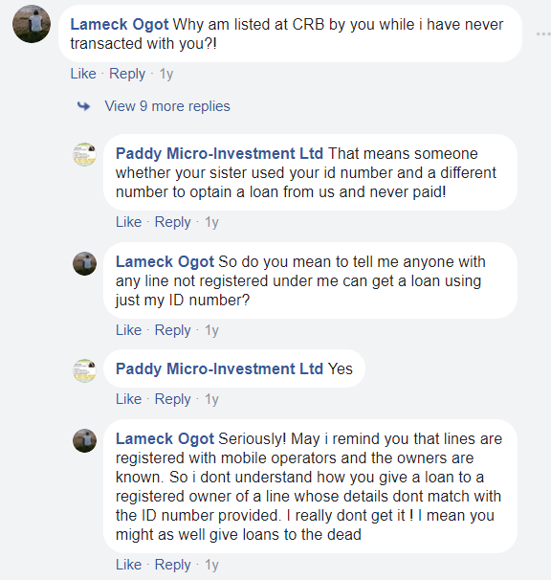Open Lameck Ogot's name link in the 'Seriously!' reply
The image size is (551, 580).
(165, 438)
